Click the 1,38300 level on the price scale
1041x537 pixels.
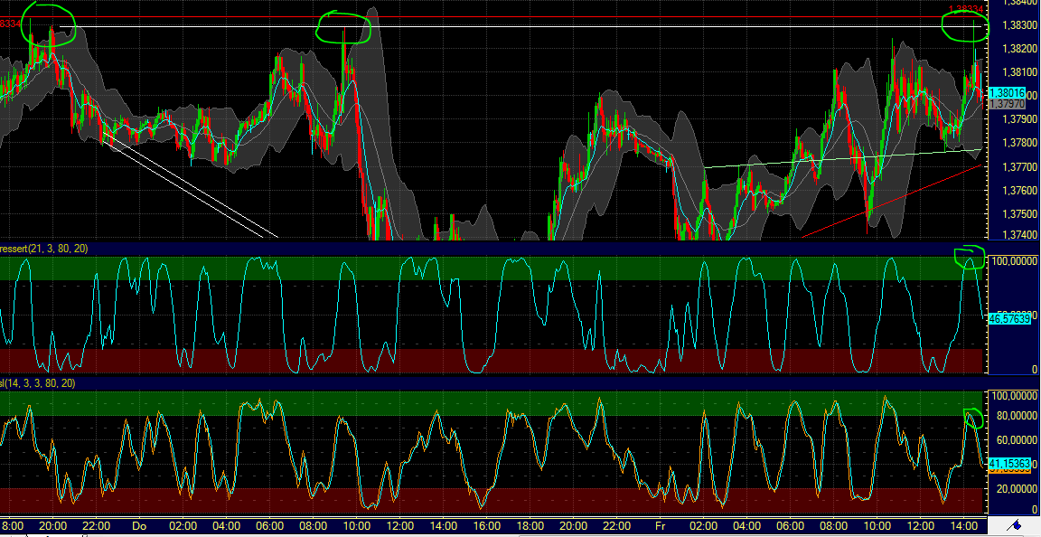tap(1021, 24)
